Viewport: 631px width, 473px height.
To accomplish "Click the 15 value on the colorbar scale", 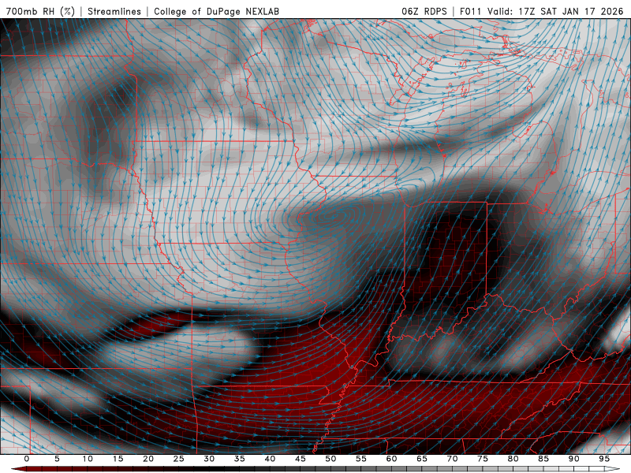I will pyautogui.click(x=118, y=459).
